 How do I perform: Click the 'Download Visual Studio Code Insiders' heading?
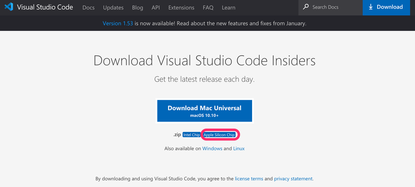[205, 60]
